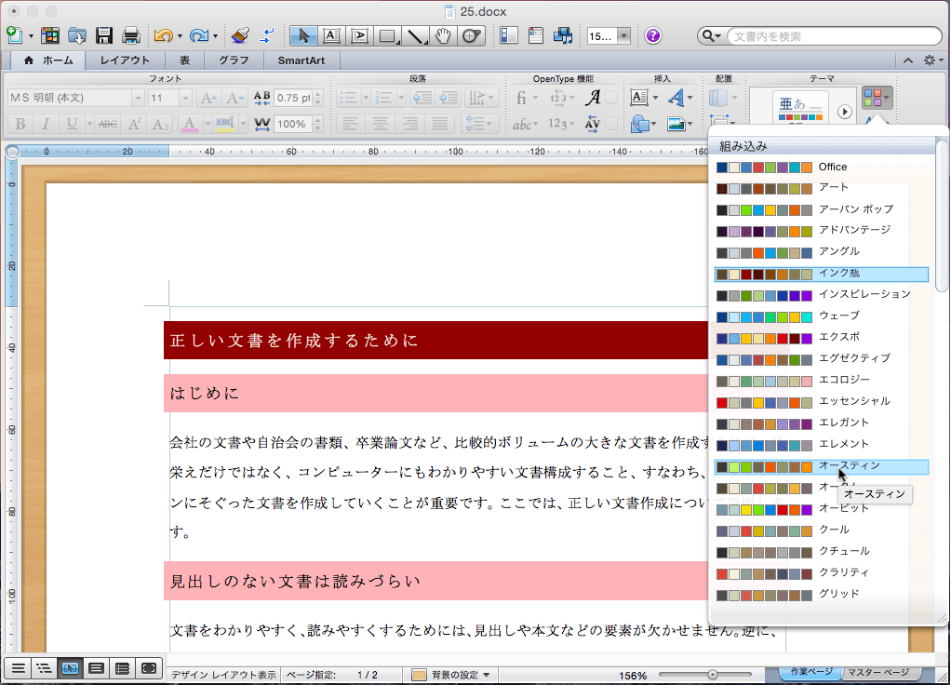
Task: Click the character spacing 0.75 pt field
Action: coord(293,98)
